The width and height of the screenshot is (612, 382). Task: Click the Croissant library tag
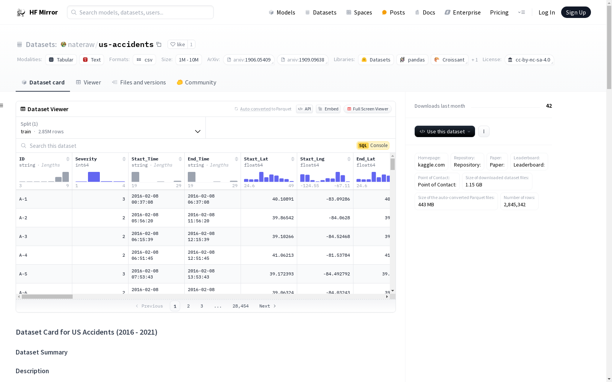click(449, 60)
